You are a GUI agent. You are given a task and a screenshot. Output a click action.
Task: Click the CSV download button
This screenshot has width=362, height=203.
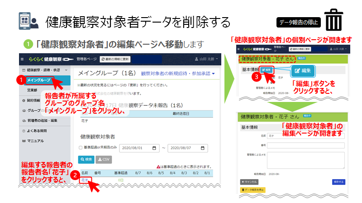[104, 159]
